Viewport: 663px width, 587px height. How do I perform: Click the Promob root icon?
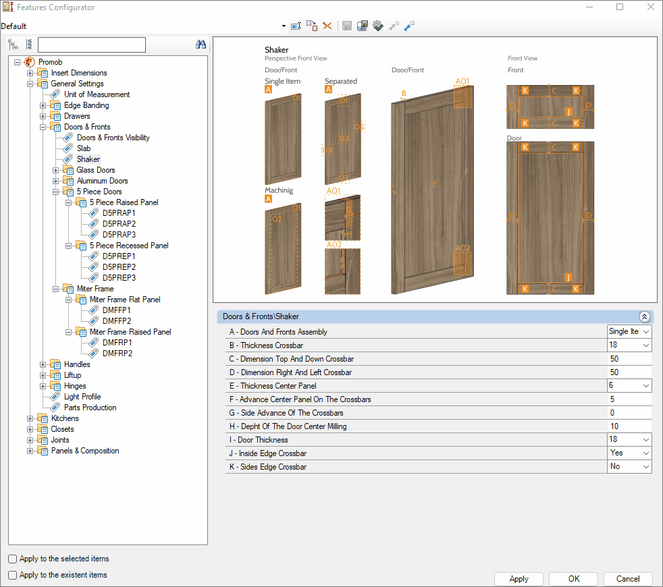click(x=29, y=62)
